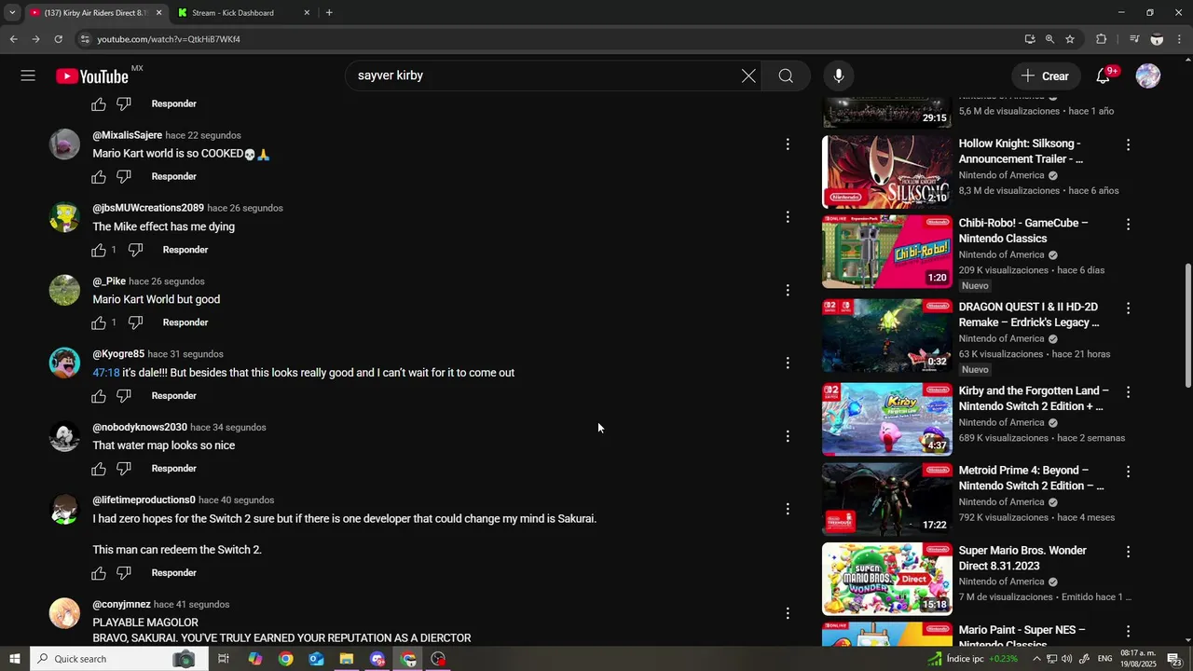Open the @conyjmnez channel link
The image size is (1193, 671).
click(121, 604)
